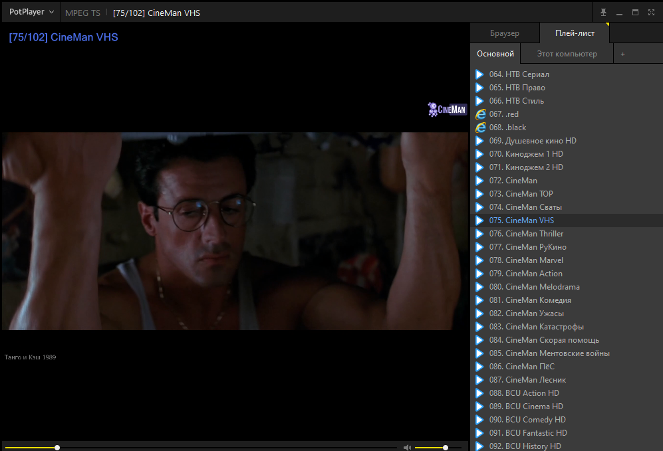Viewport: 663px width, 451px height.
Task: Click play icon beside 074. CineMan Сваты
Action: 479,207
